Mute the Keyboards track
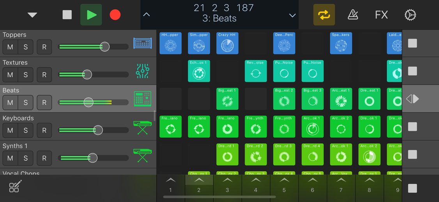Viewport: 439px width, 202px height. 11,130
